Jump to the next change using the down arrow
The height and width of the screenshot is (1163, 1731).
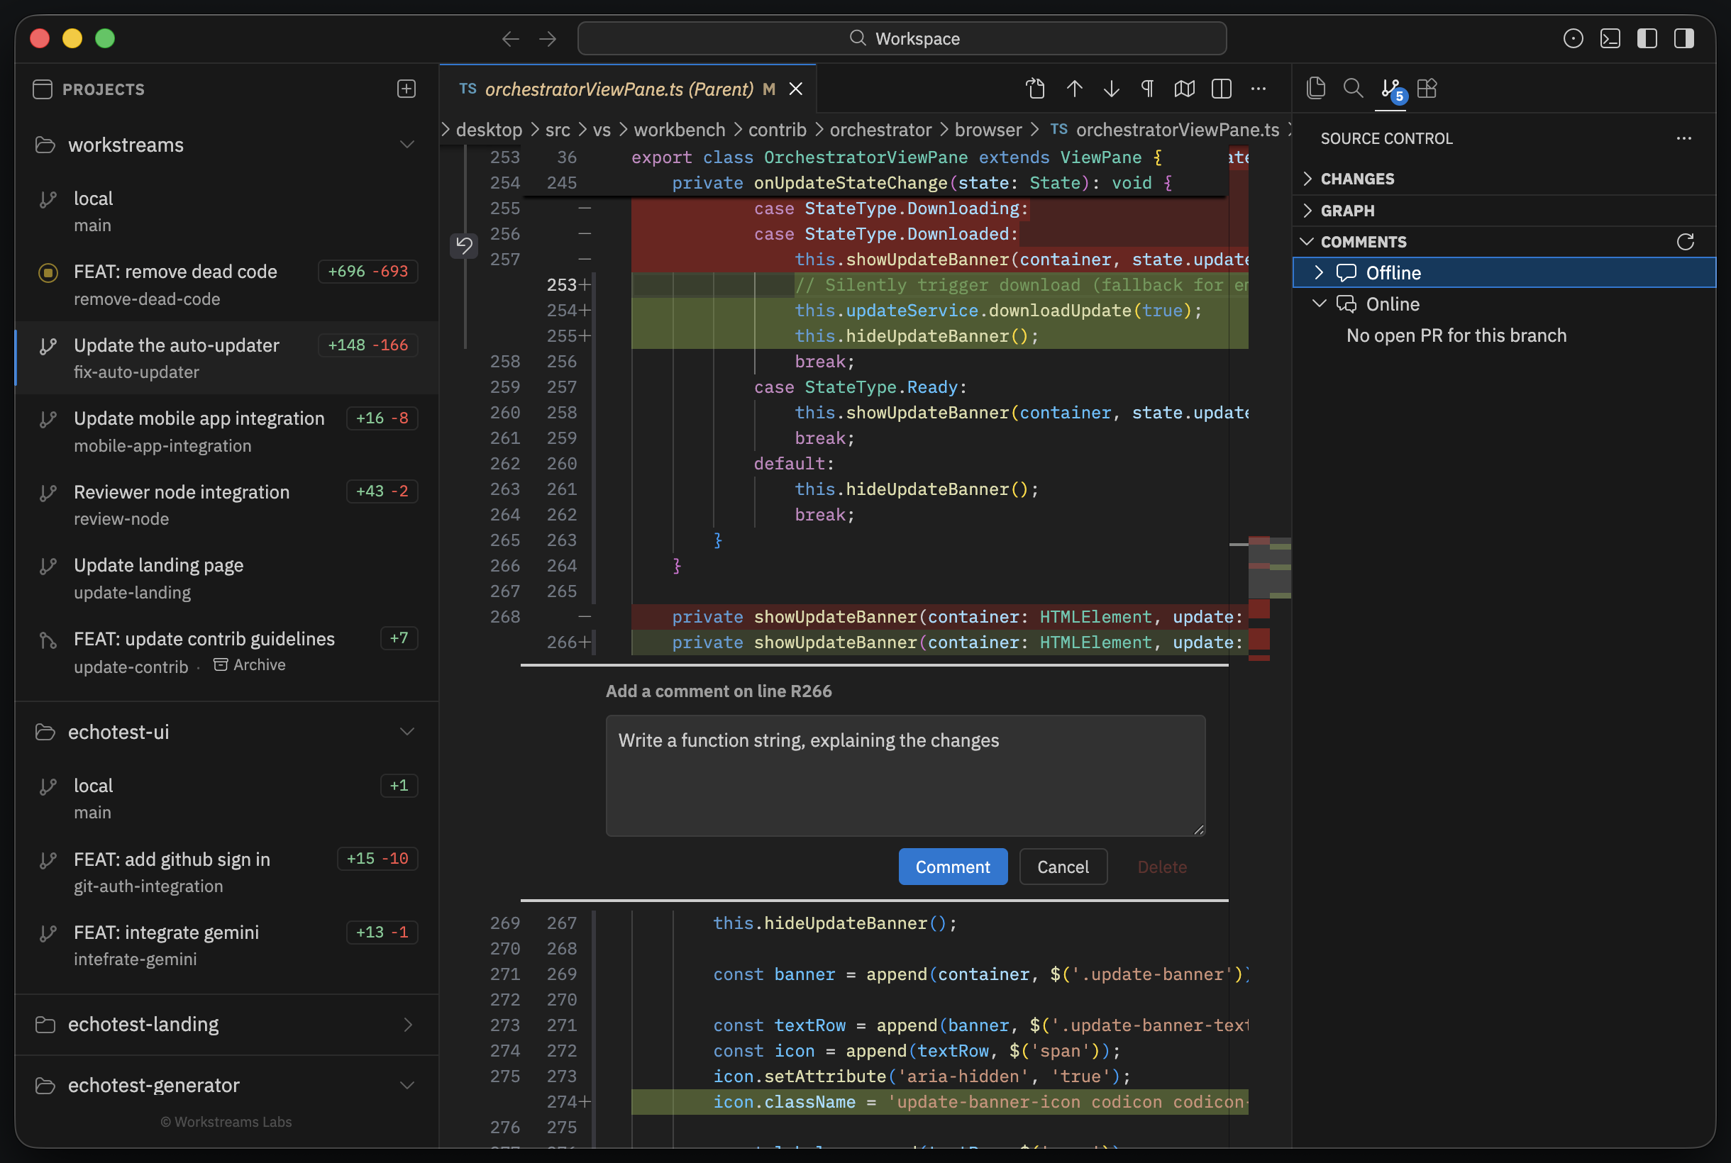point(1110,88)
